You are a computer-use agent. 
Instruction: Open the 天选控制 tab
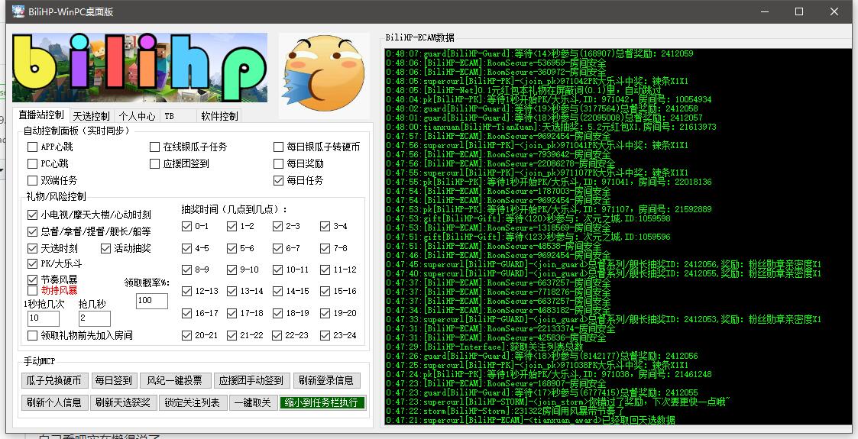click(92, 116)
